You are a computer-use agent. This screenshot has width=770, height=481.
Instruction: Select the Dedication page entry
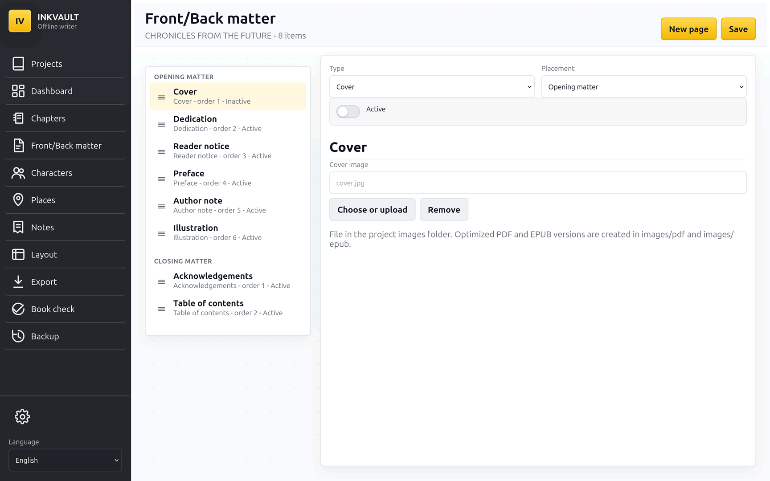pos(228,123)
